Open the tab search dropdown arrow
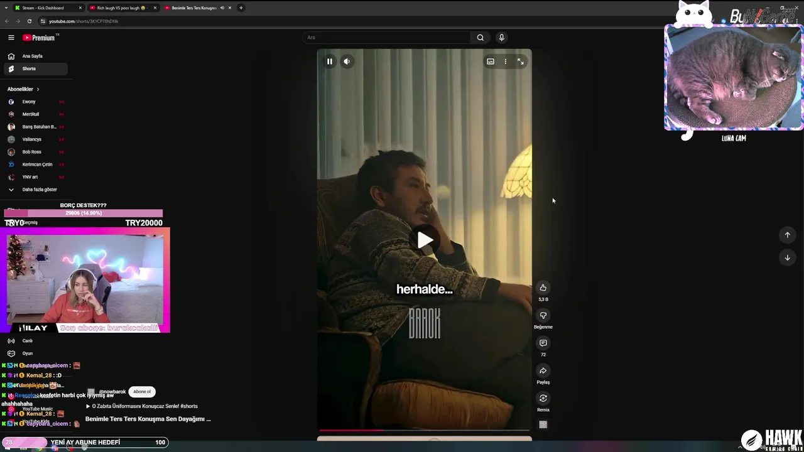This screenshot has width=804, height=452. click(6, 8)
